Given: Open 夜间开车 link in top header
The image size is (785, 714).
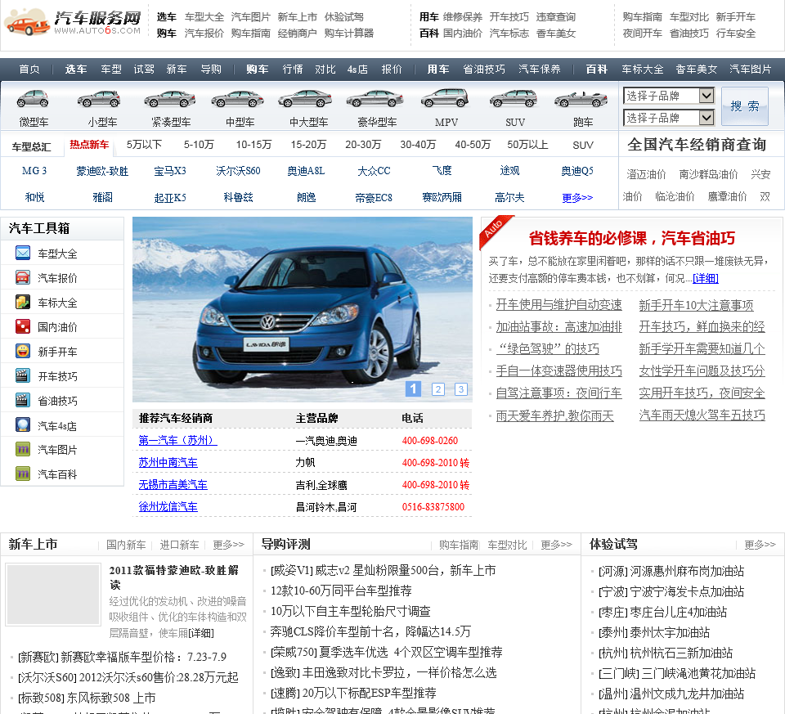Looking at the screenshot, I should point(643,33).
